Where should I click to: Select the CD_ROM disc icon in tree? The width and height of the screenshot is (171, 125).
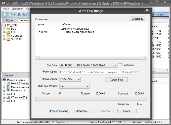[4, 25]
